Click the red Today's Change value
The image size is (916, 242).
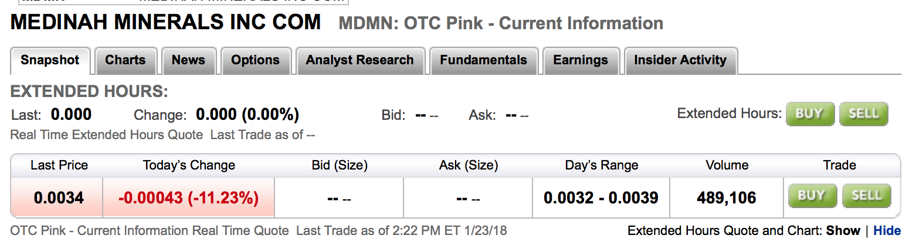coord(188,198)
